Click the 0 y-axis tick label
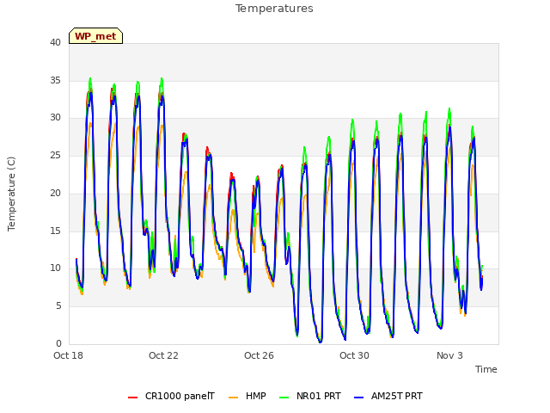550x413 pixels. pyautogui.click(x=58, y=343)
